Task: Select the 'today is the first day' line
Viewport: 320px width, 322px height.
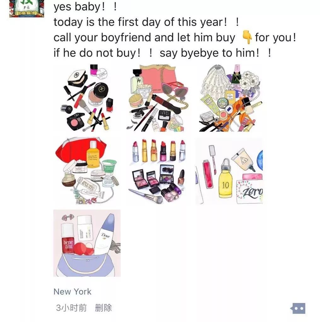Action: click(x=146, y=22)
